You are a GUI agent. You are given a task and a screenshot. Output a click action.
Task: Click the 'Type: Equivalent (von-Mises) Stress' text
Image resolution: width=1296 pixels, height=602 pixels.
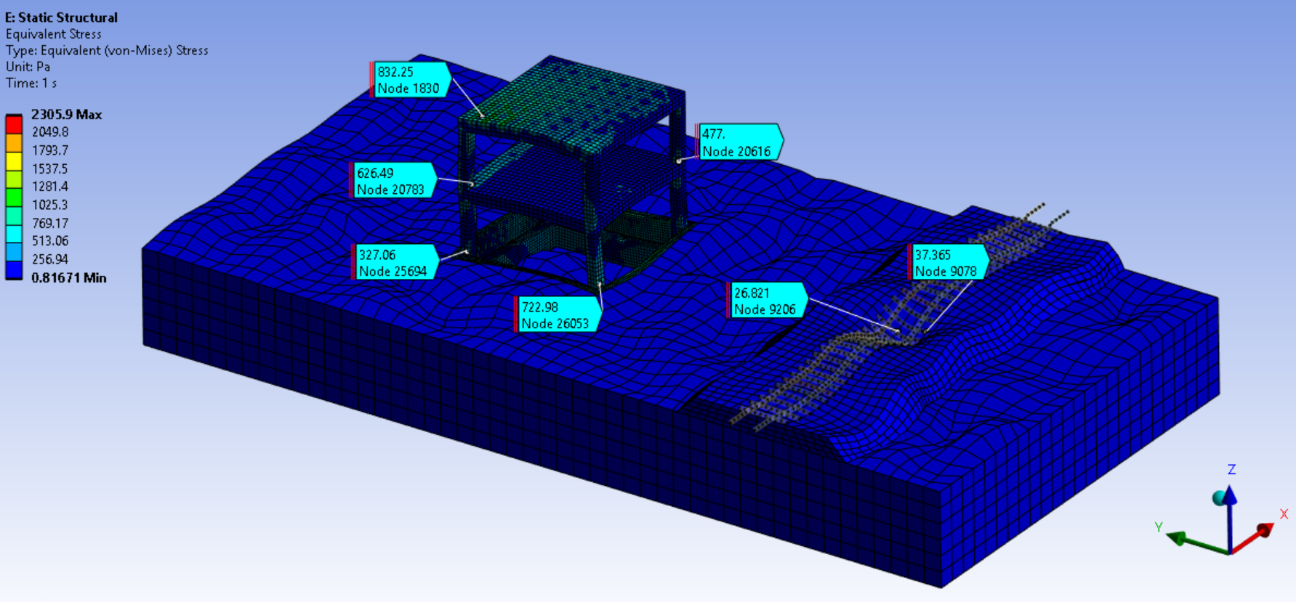pos(107,51)
